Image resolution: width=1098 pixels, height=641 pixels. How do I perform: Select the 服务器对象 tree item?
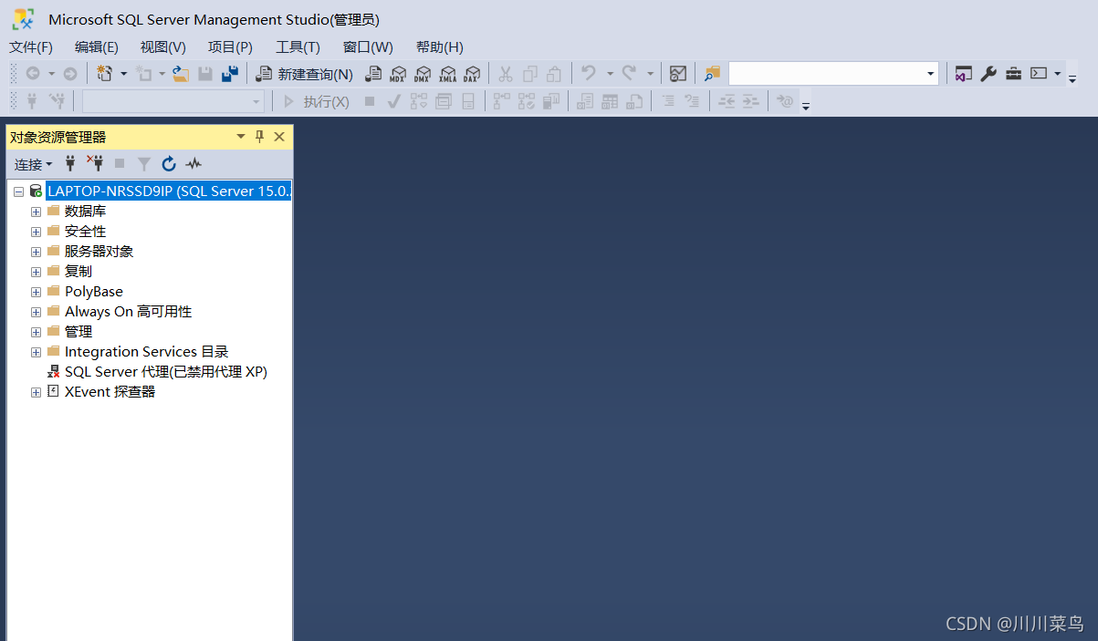(x=99, y=252)
